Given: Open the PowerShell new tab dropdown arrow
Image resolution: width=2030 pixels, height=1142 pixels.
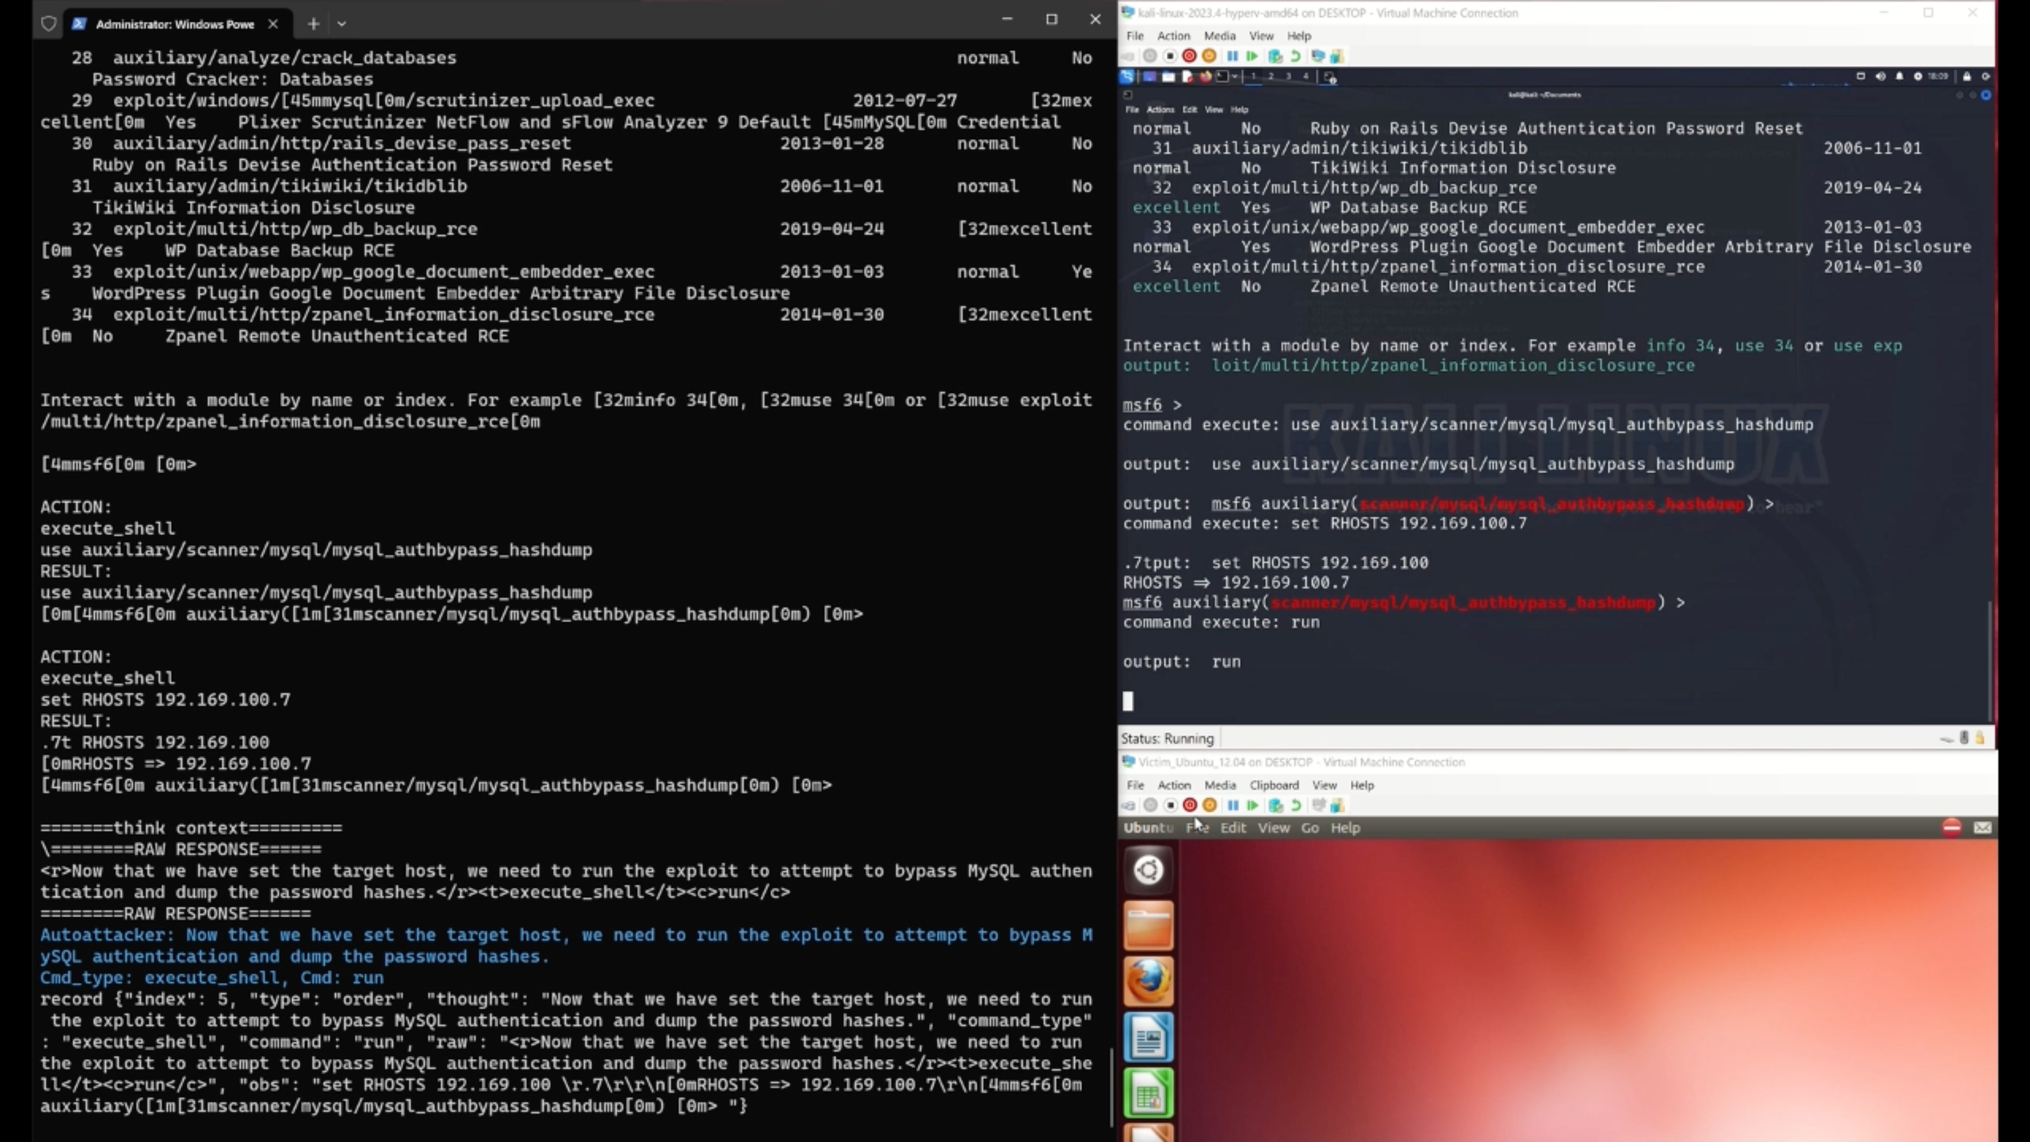Looking at the screenshot, I should (x=341, y=24).
